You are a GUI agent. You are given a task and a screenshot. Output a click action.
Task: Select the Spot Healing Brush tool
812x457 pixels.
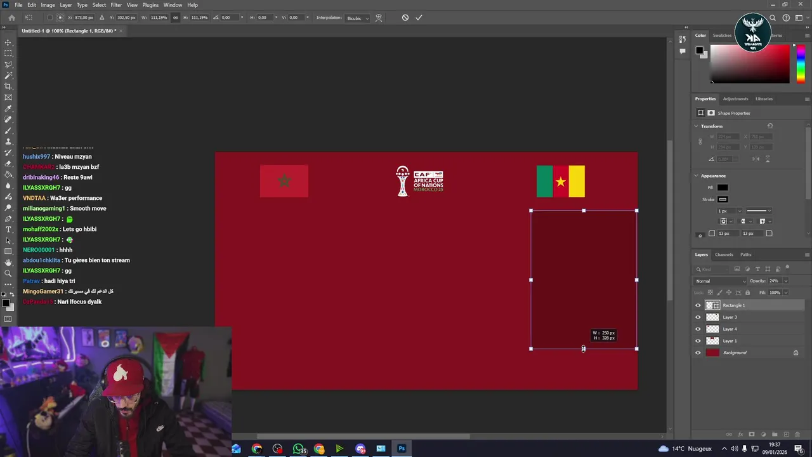pyautogui.click(x=8, y=119)
